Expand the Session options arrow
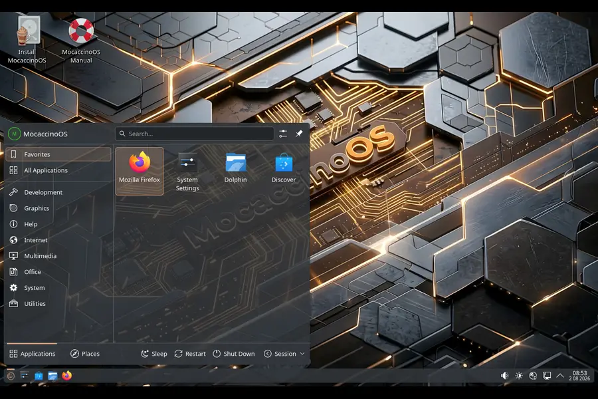Screen dimensions: 598x399 point(302,354)
